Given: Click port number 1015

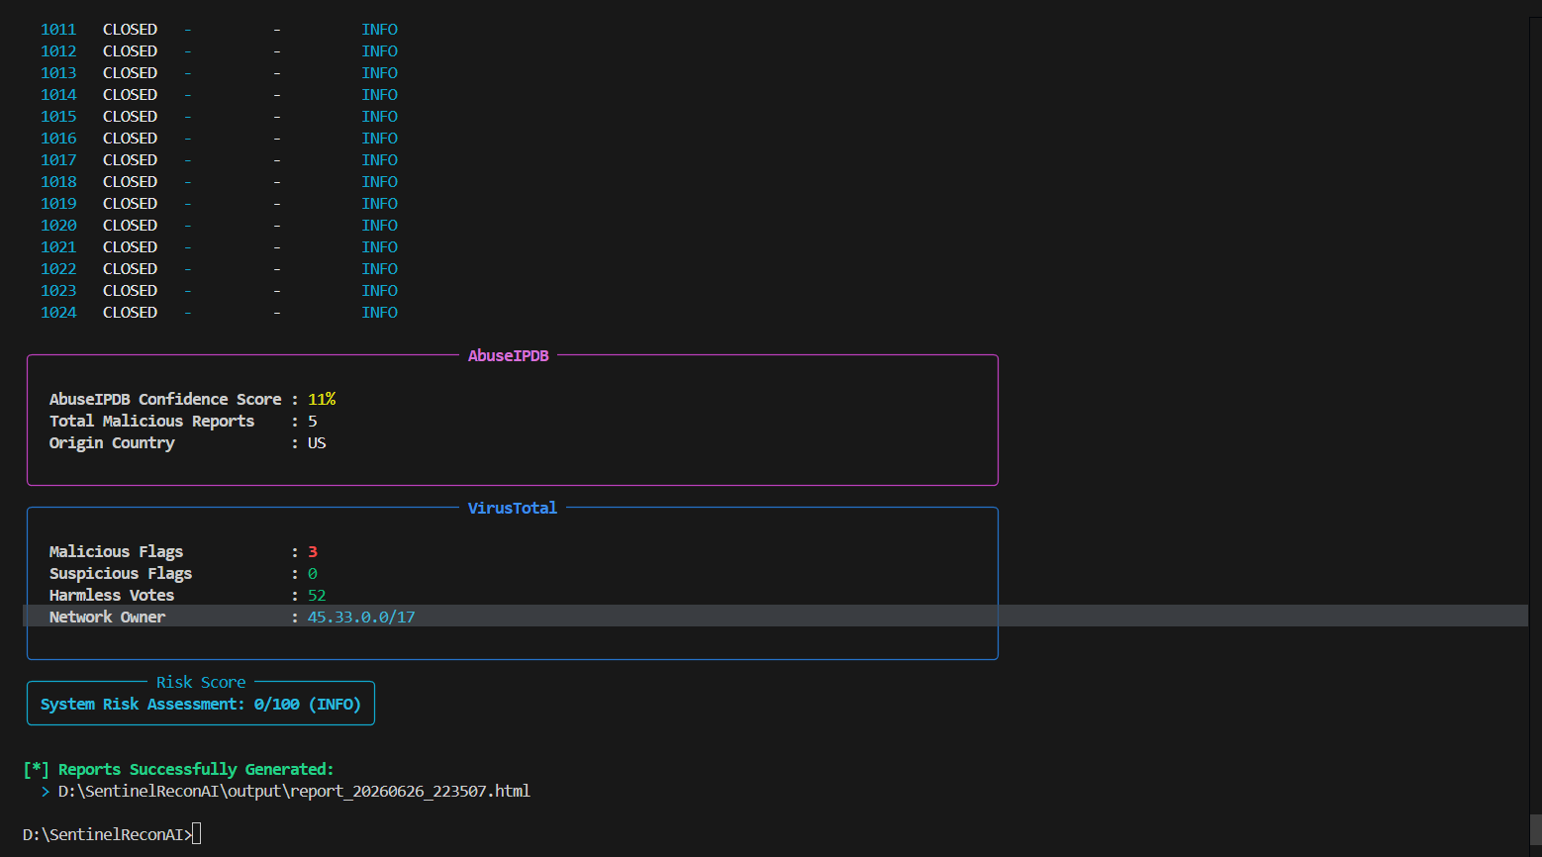Looking at the screenshot, I should tap(58, 117).
